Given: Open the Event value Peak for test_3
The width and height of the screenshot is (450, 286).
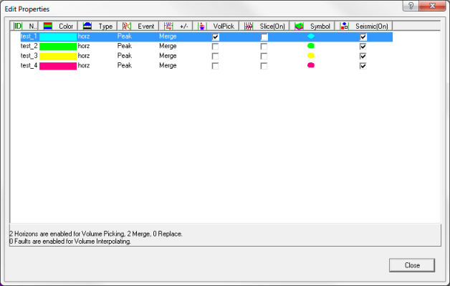Looking at the screenshot, I should click(x=125, y=56).
